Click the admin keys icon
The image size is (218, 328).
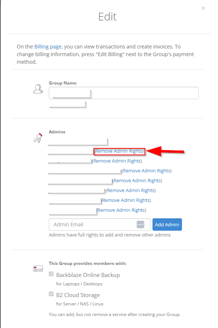[38, 138]
